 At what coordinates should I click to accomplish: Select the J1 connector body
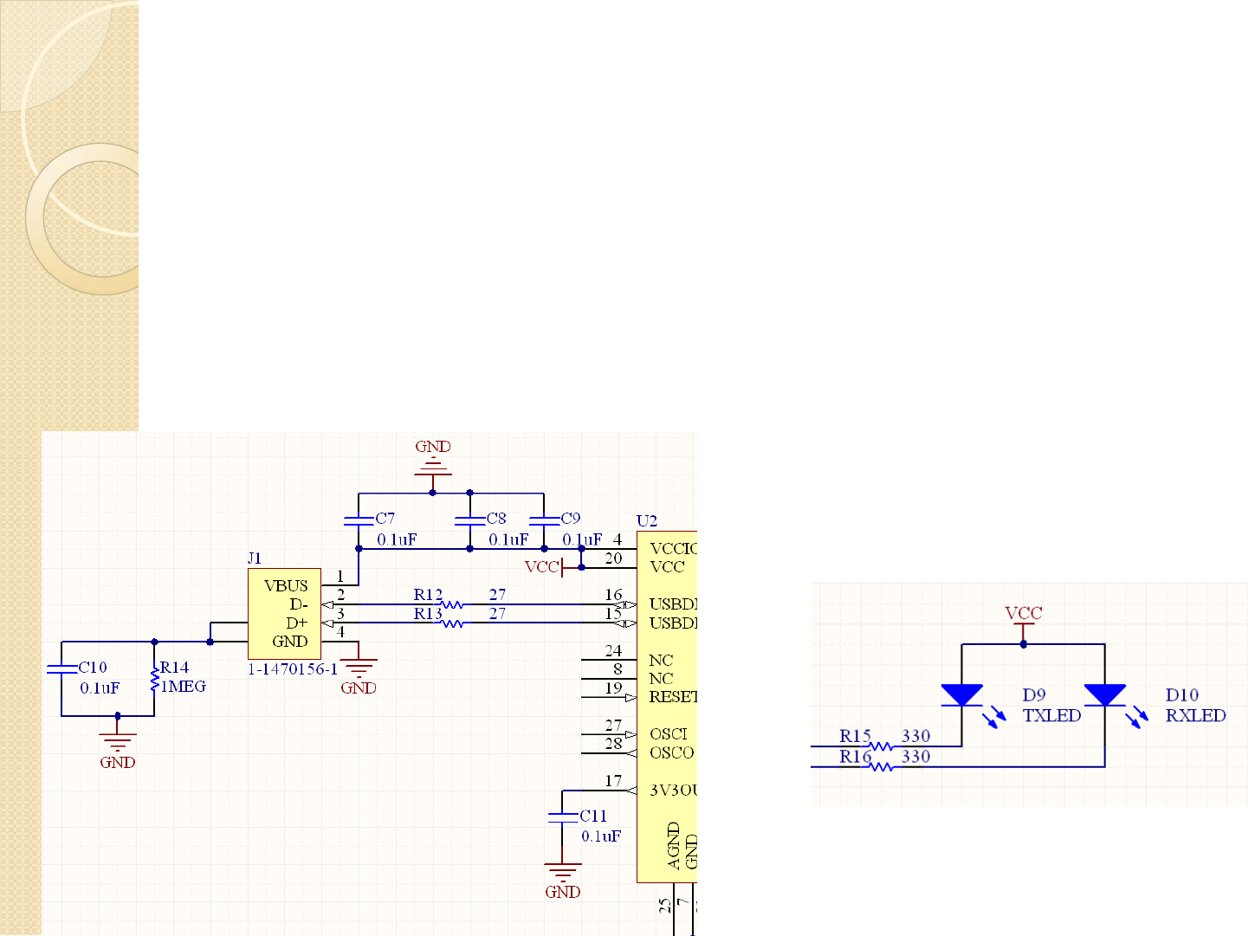285,614
